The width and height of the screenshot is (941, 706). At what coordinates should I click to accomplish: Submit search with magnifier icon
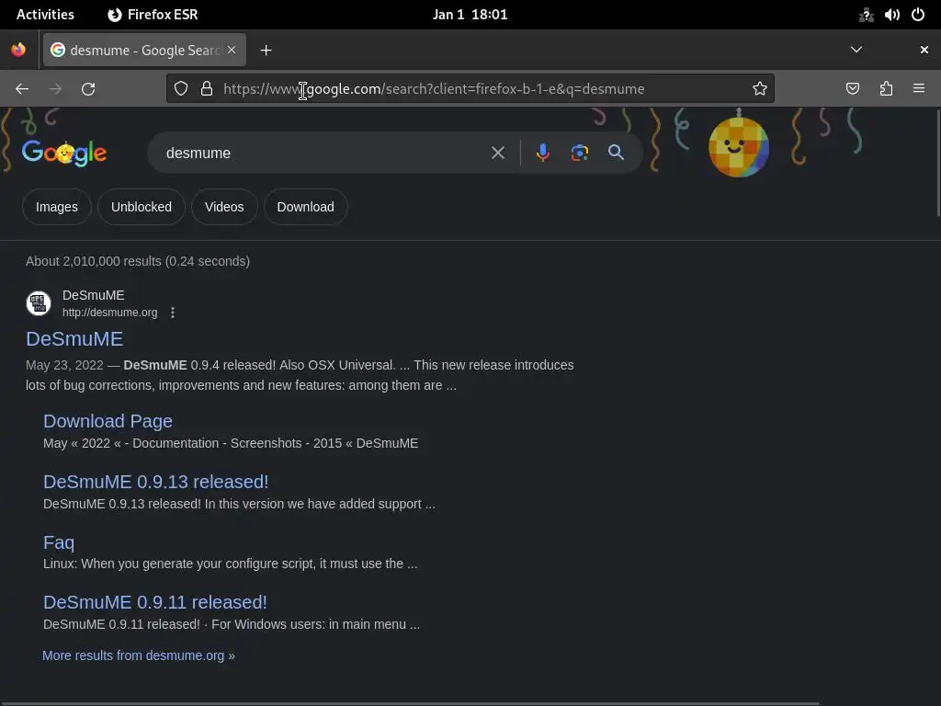tap(616, 153)
